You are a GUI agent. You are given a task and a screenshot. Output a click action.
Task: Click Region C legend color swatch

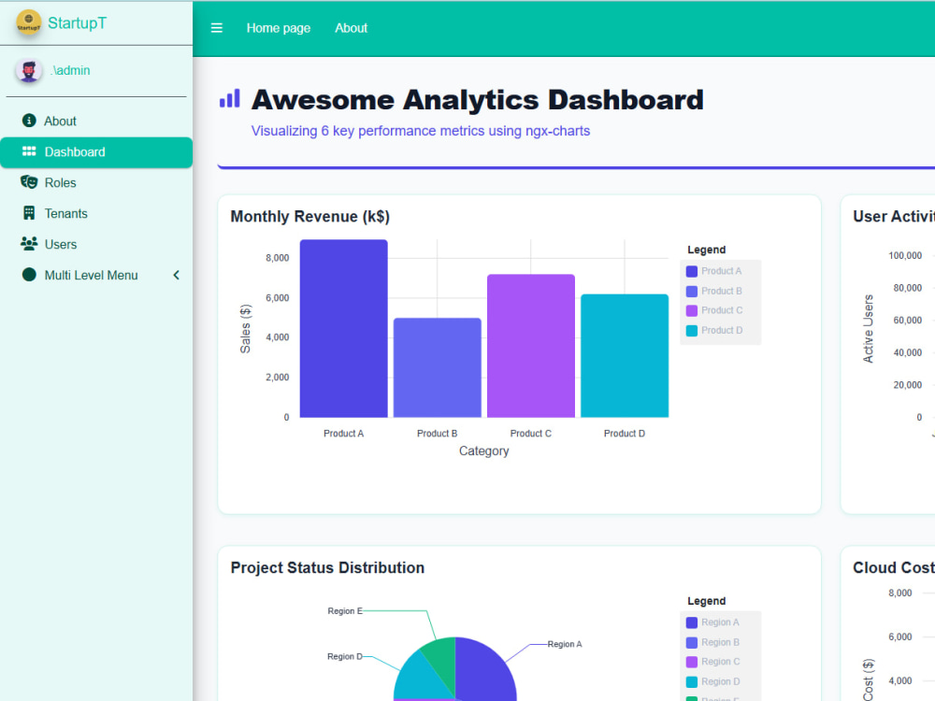pyautogui.click(x=692, y=662)
